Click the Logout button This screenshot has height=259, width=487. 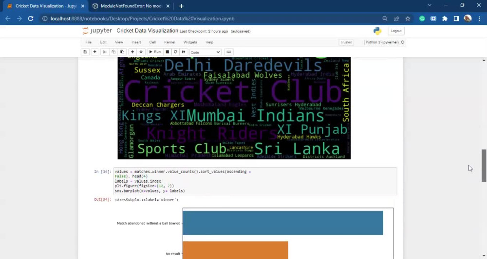pos(396,31)
